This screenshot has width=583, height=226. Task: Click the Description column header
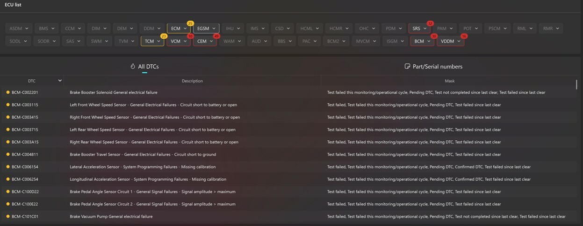tap(192, 81)
